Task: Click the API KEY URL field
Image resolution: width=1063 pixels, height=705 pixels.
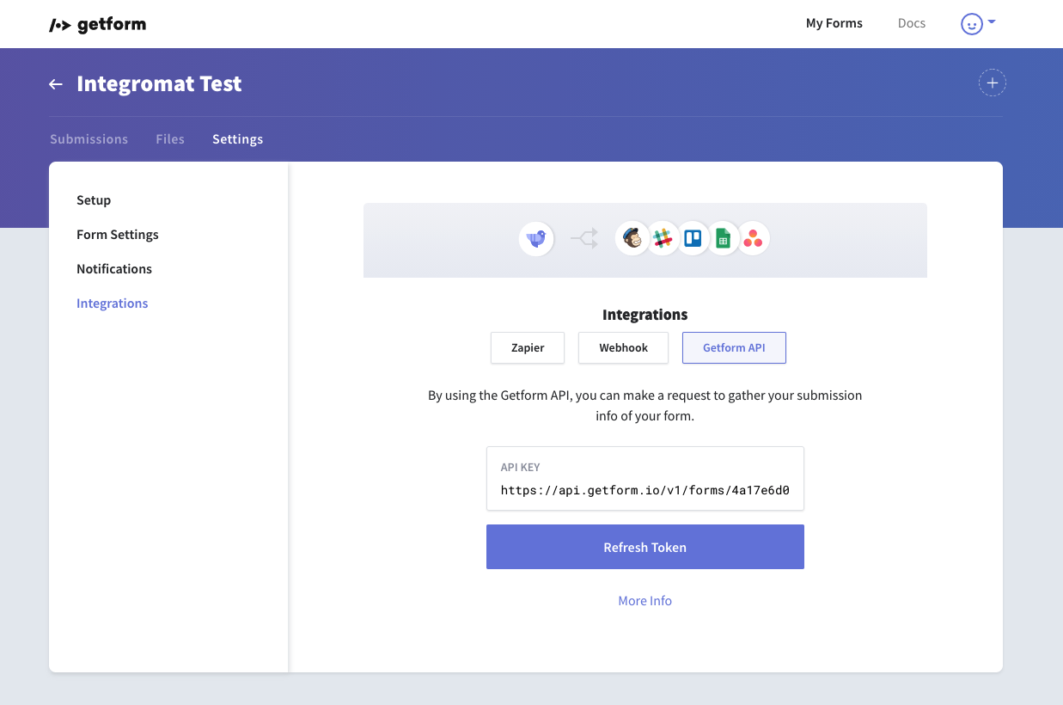Action: (645, 479)
